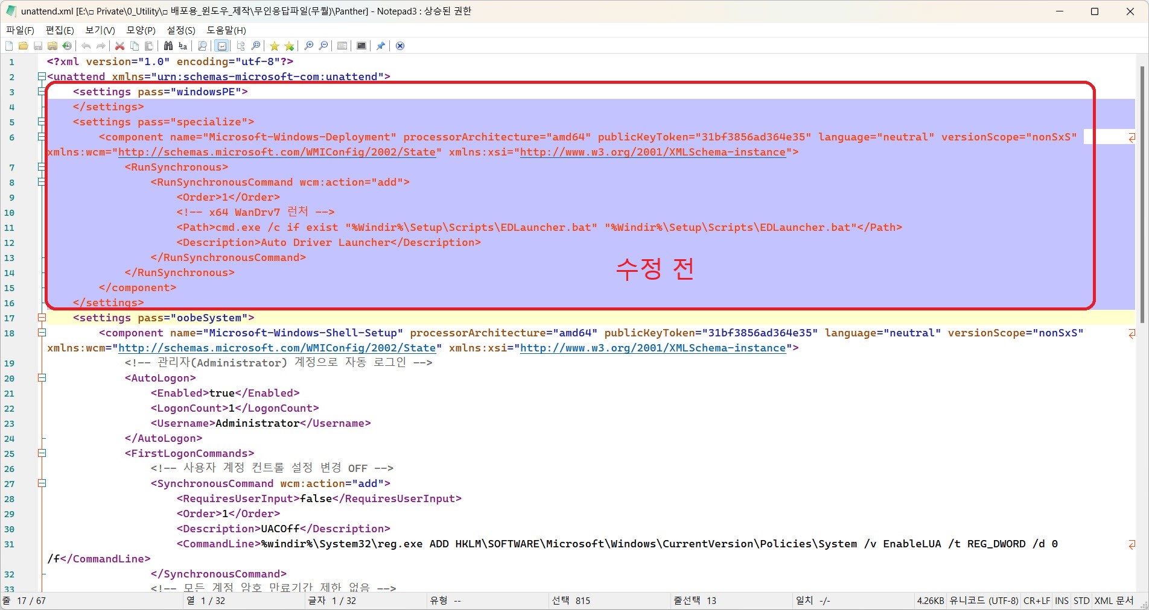Collapse the Microsoft-Windows-Deployment component fold
The image size is (1149, 610).
[42, 137]
